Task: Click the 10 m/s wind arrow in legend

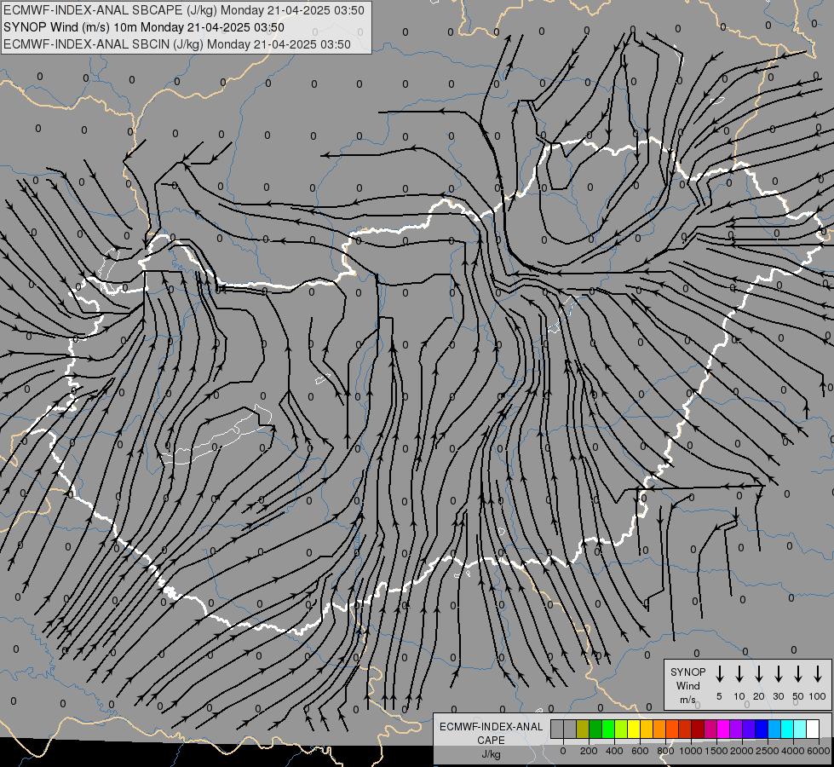Action: (739, 674)
